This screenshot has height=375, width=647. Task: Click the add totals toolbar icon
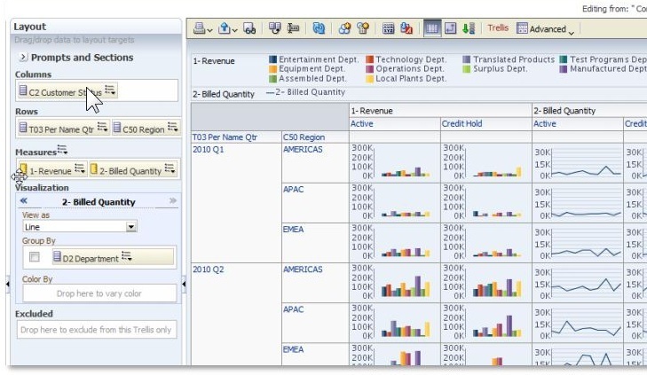274,28
